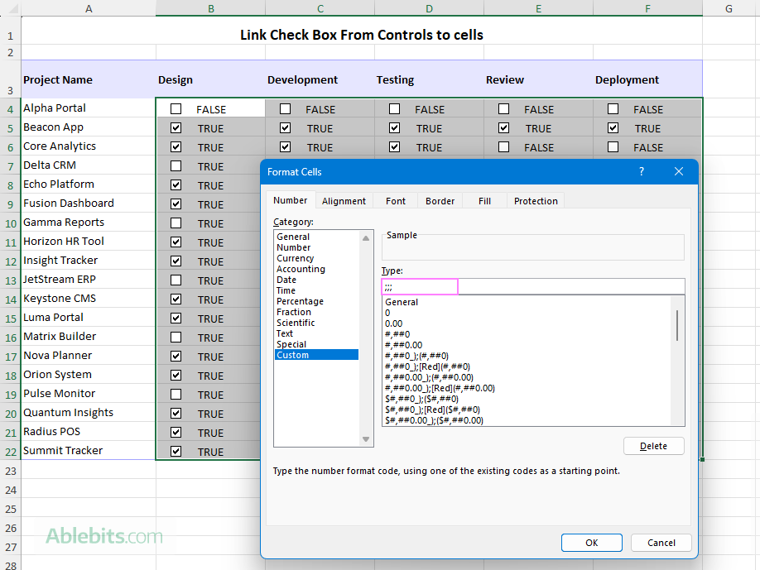760x570 pixels.
Task: Open the Font tab
Action: [395, 200]
